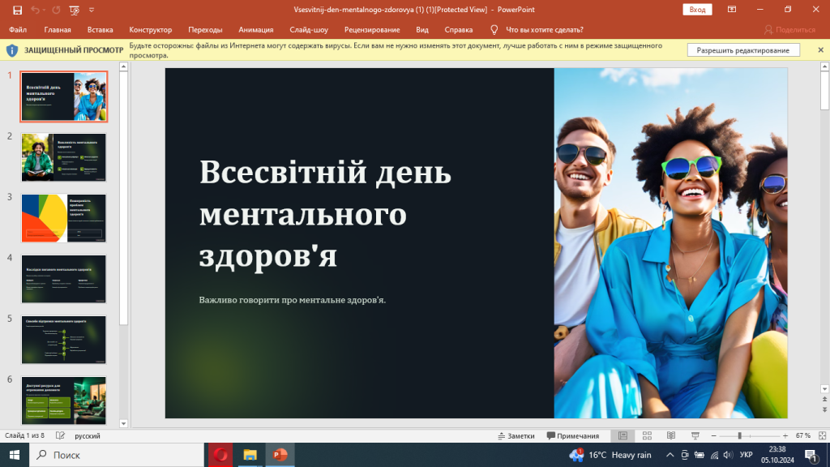Viewport: 830px width, 467px height.
Task: Click Fit slide to current window icon
Action: [x=824, y=435]
